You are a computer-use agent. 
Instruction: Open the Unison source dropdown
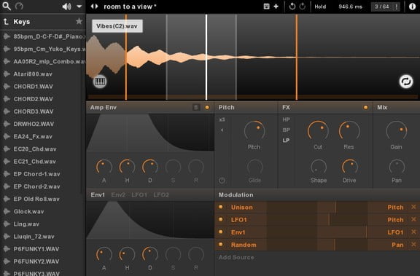point(242,208)
